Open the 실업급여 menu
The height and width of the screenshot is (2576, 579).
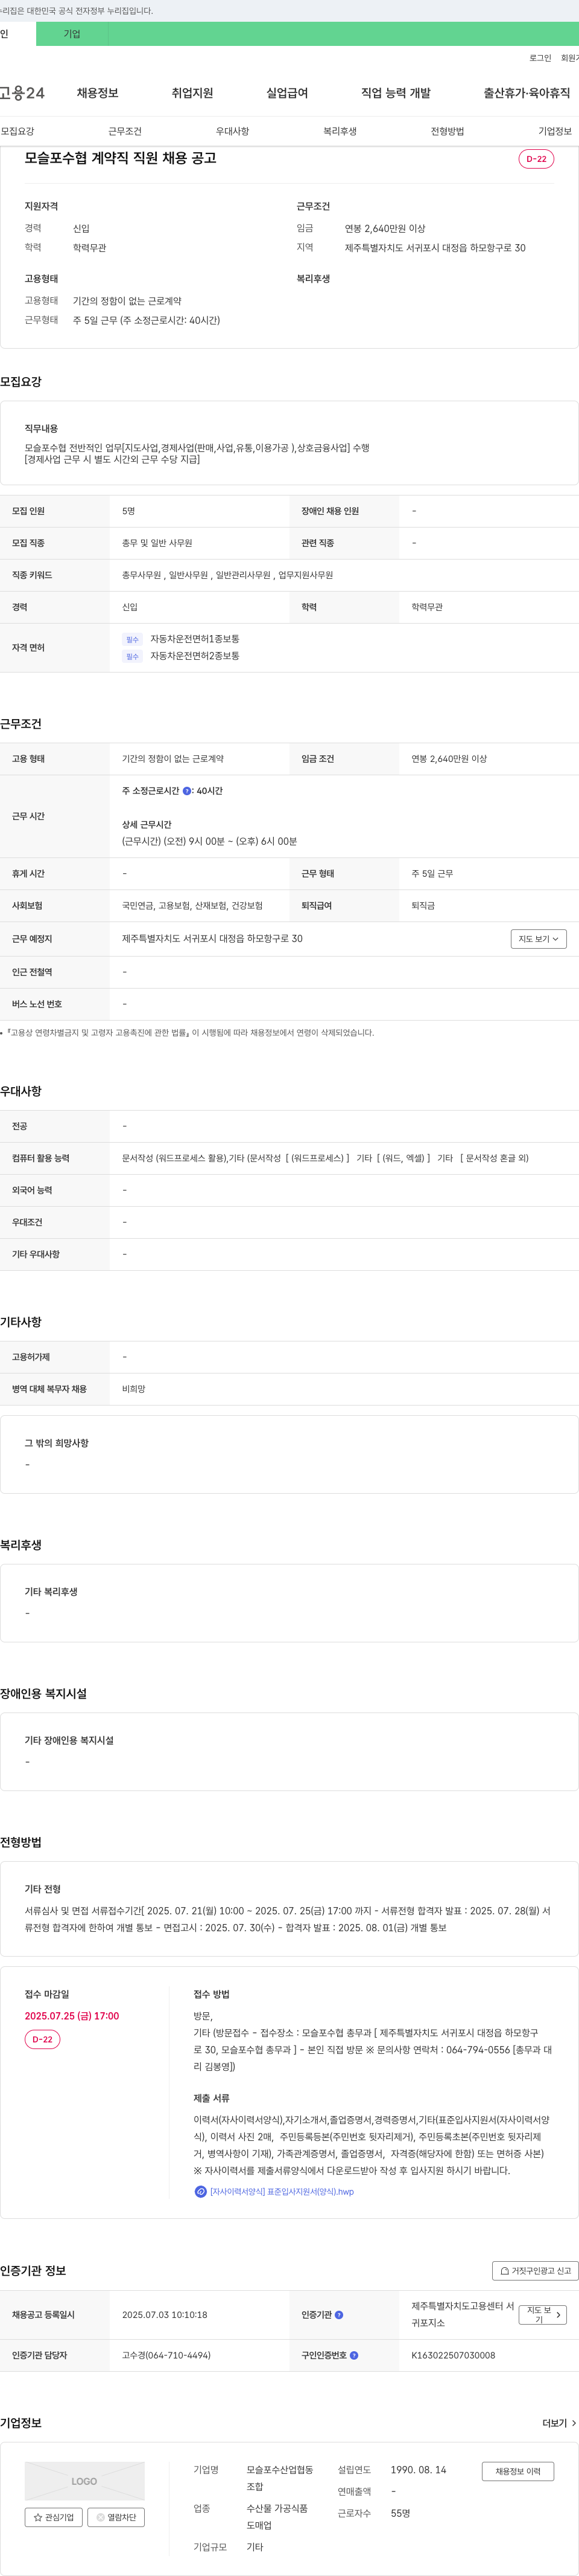click(286, 93)
